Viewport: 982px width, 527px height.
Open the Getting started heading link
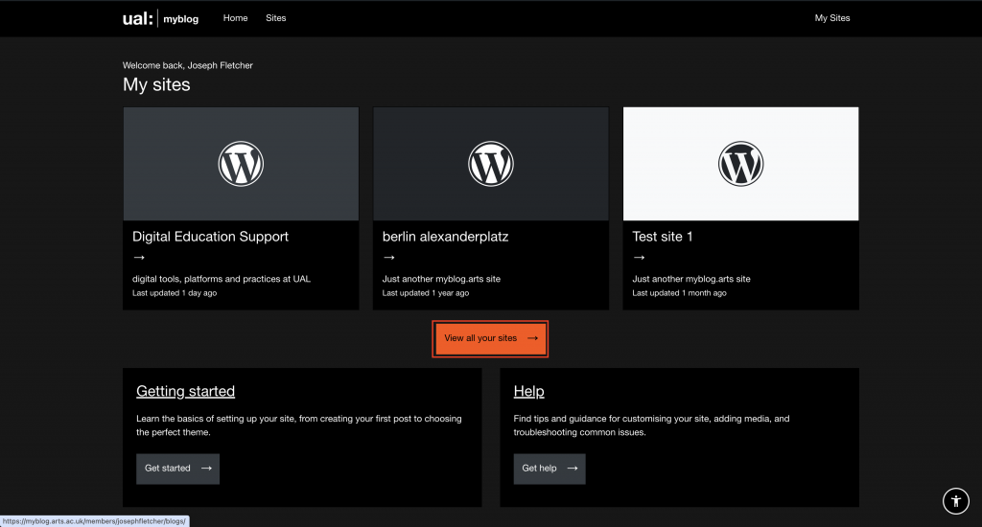(x=185, y=391)
